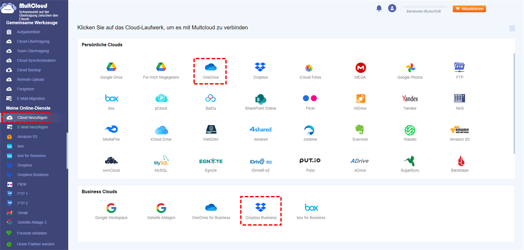Select FTP 1 in sidebar
Image resolution: width=524 pixels, height=250 pixels.
click(x=22, y=194)
